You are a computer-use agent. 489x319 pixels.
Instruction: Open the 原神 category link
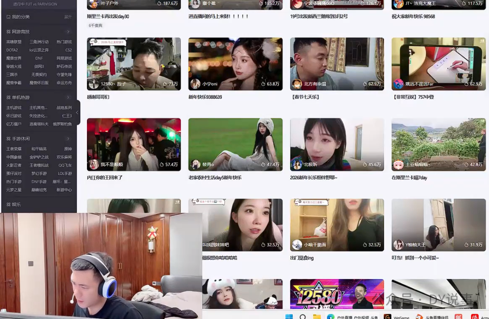click(x=68, y=149)
